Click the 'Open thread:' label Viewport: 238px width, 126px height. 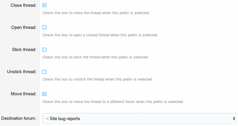(x=24, y=27)
